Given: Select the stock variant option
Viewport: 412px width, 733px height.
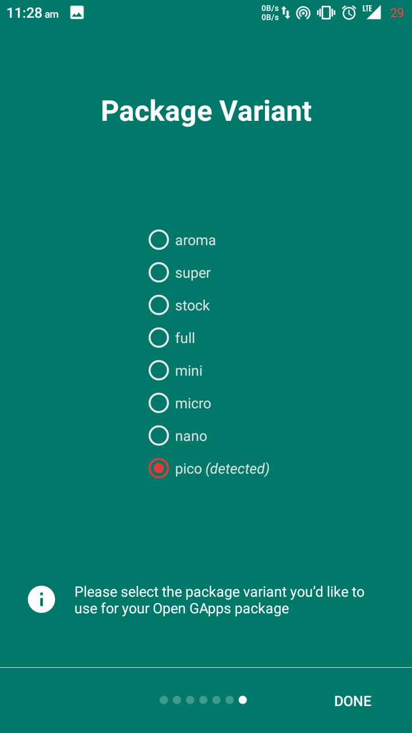Looking at the screenshot, I should coord(159,305).
